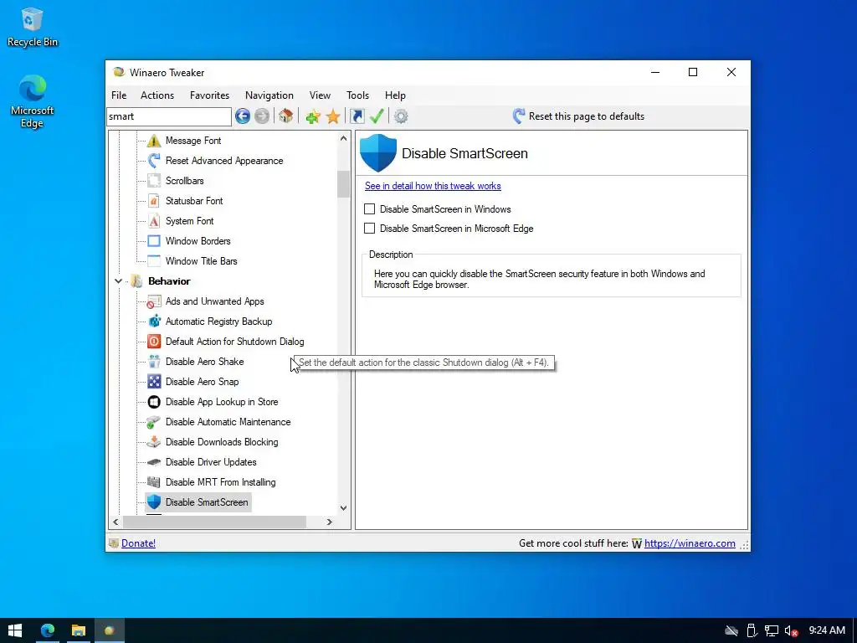Enable Disable SmartScreen in Windows checkbox
857x643 pixels.
coord(369,208)
